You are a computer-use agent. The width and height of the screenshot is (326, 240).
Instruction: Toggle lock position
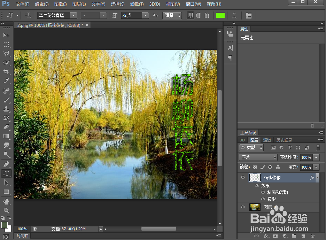270,167
